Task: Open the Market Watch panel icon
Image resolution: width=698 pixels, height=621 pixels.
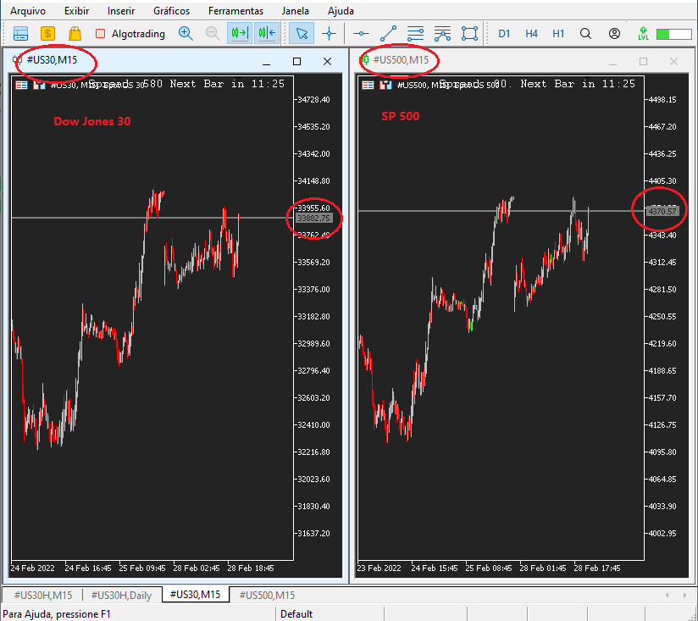Action: pos(20,33)
